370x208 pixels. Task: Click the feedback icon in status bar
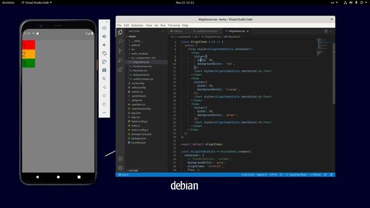tap(325, 174)
